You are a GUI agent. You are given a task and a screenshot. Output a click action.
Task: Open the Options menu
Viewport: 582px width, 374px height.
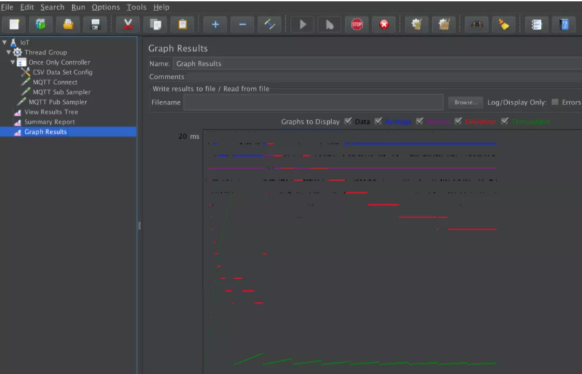point(106,7)
